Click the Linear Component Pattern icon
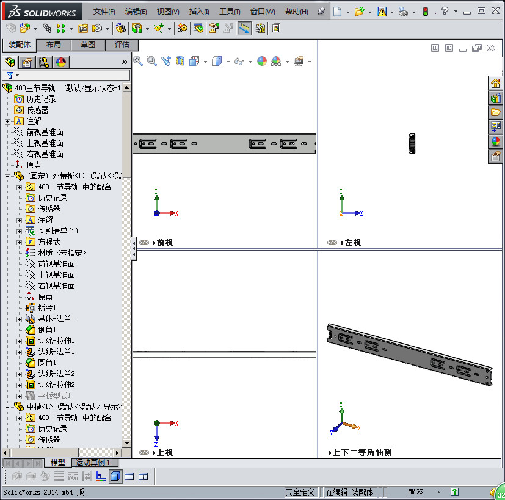The width and height of the screenshot is (505, 500). 61,28
